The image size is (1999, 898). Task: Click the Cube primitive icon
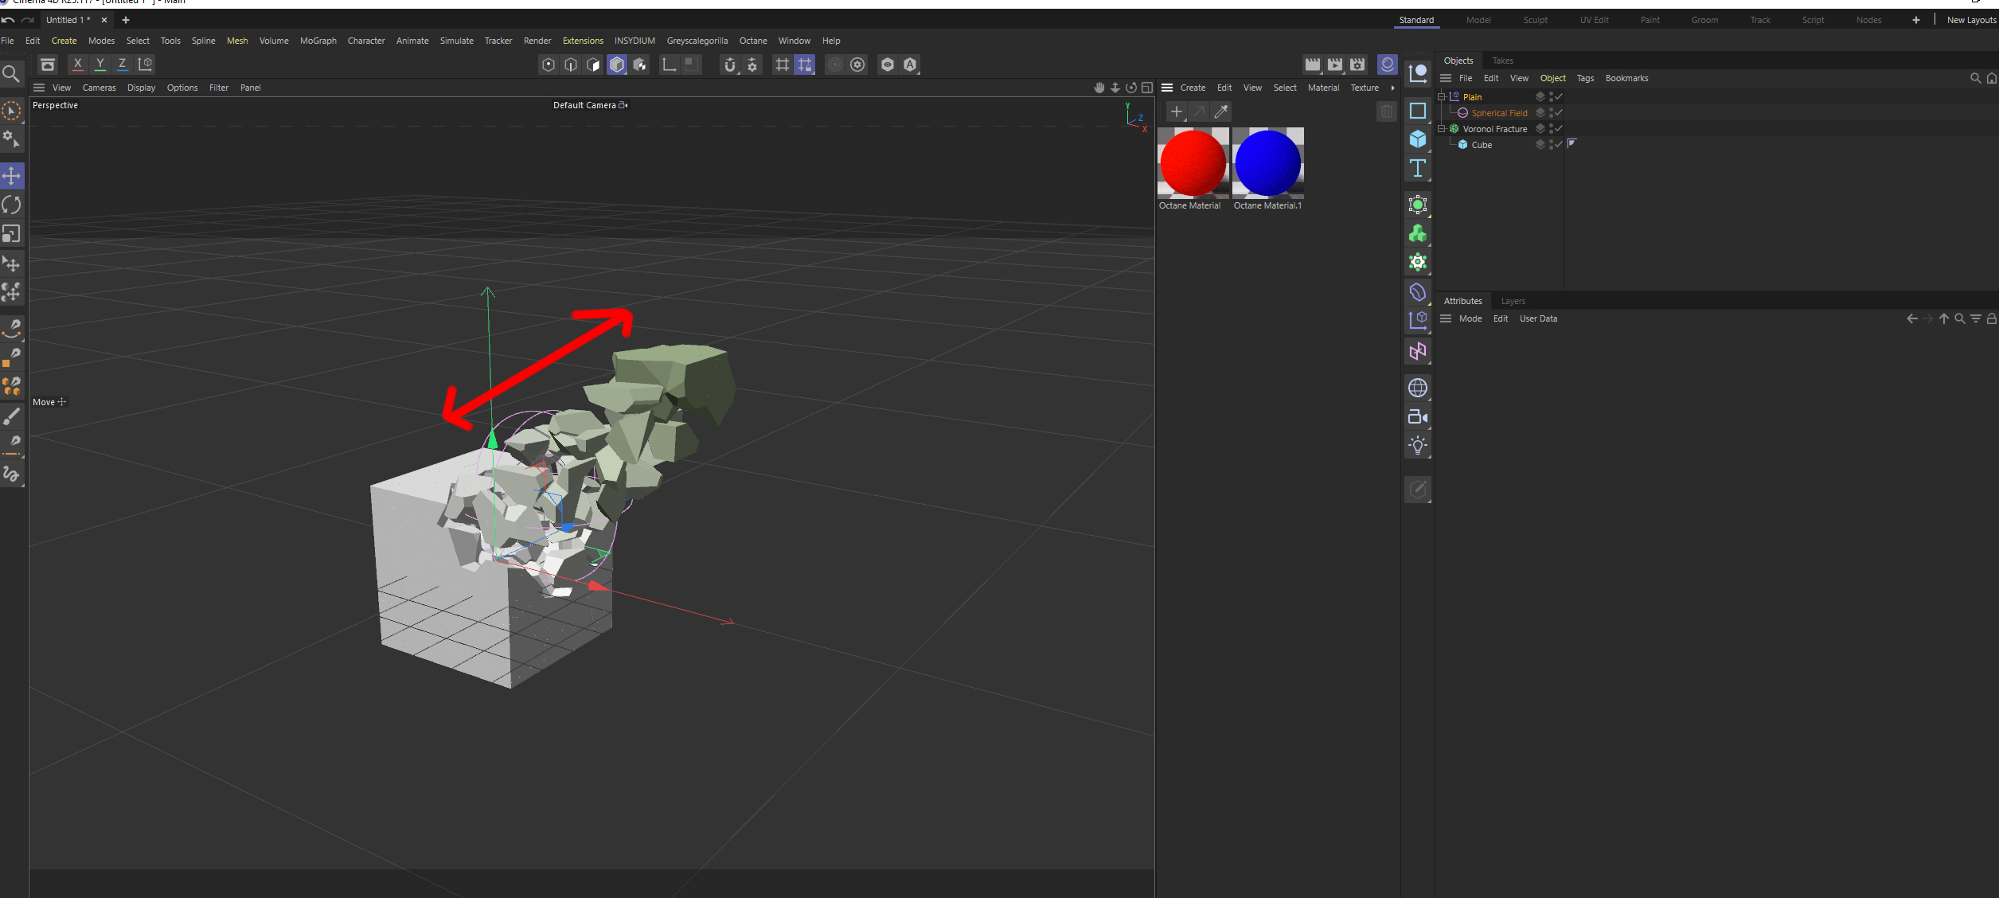point(1417,139)
